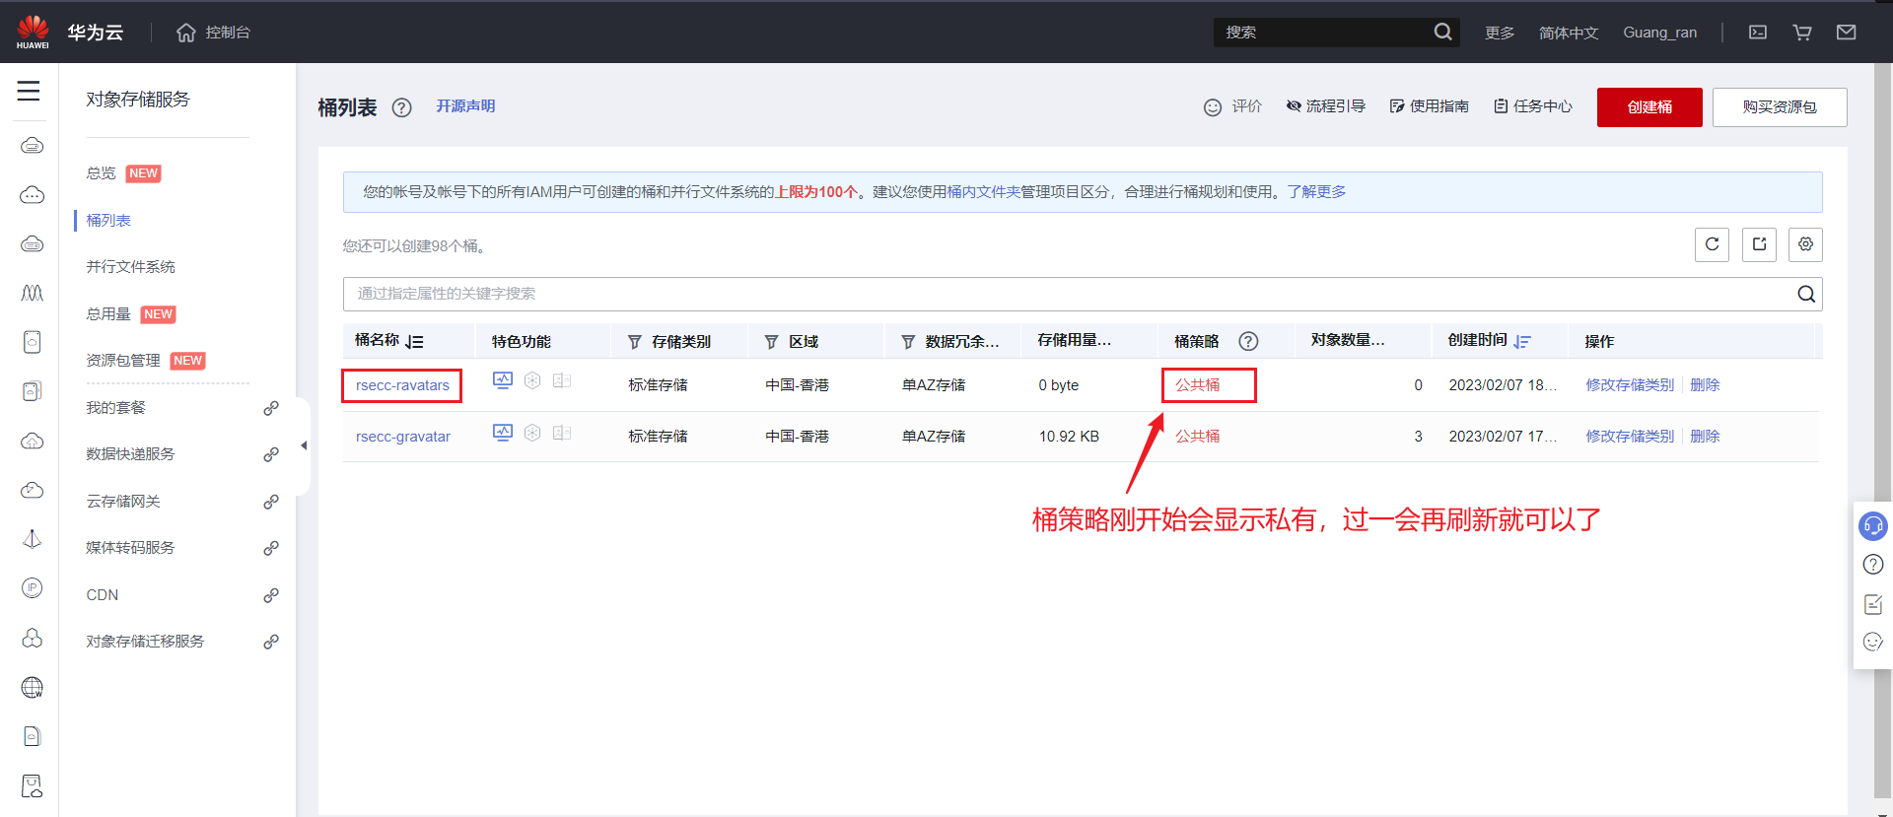Click image processing icon for rsecc-gravatar

pos(503,433)
